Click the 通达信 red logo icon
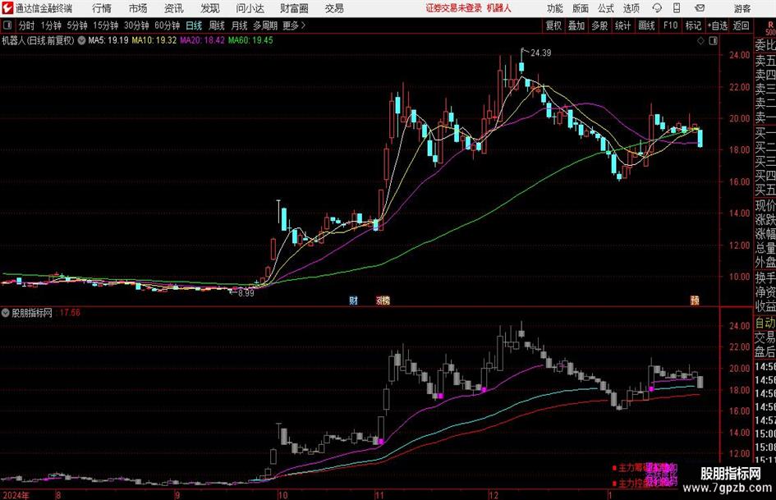This screenshot has height=500, width=776. tap(7, 8)
